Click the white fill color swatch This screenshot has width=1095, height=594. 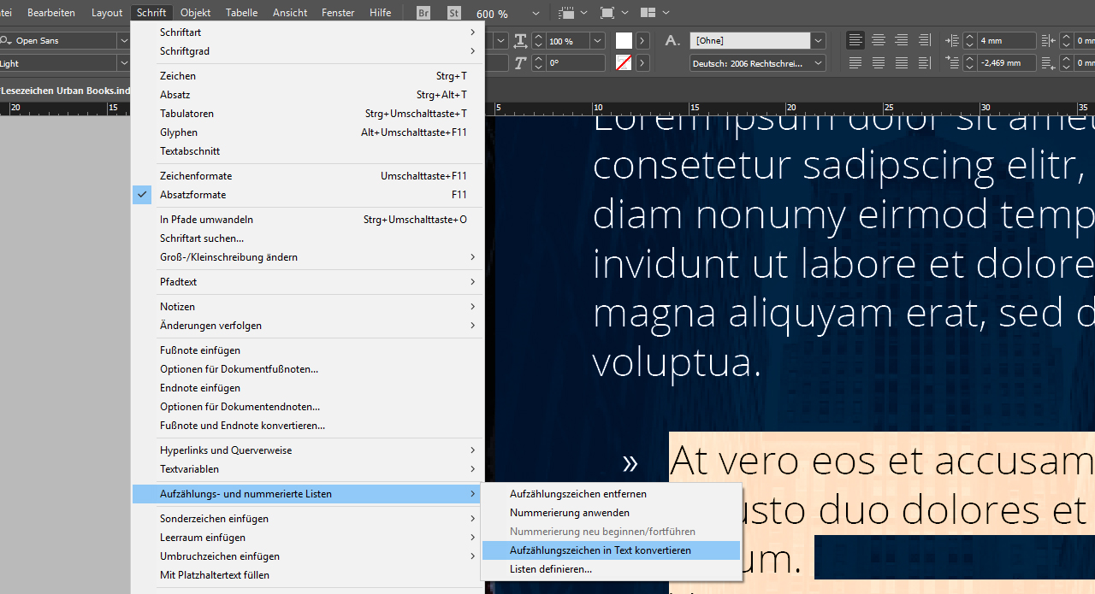(x=624, y=40)
